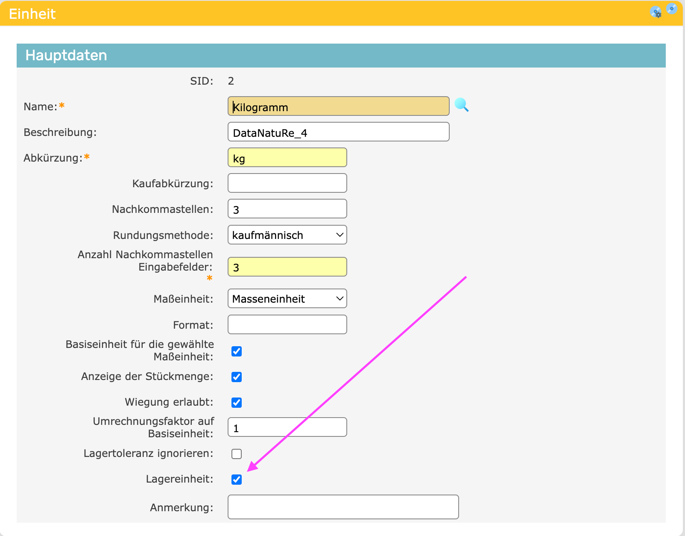
Task: Click the disc icon with gear overlay
Action: click(x=656, y=12)
